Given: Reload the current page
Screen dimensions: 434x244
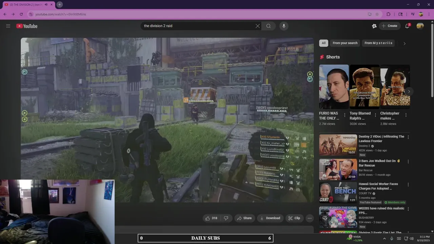Looking at the screenshot, I should click(21, 14).
